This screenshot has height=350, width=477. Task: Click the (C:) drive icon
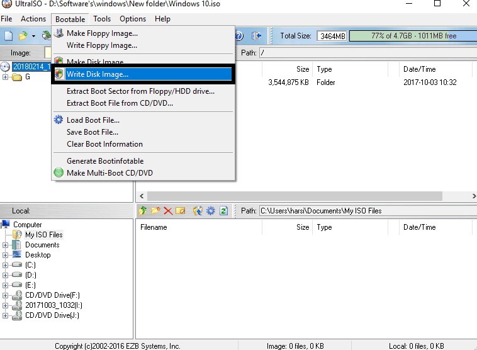point(17,265)
